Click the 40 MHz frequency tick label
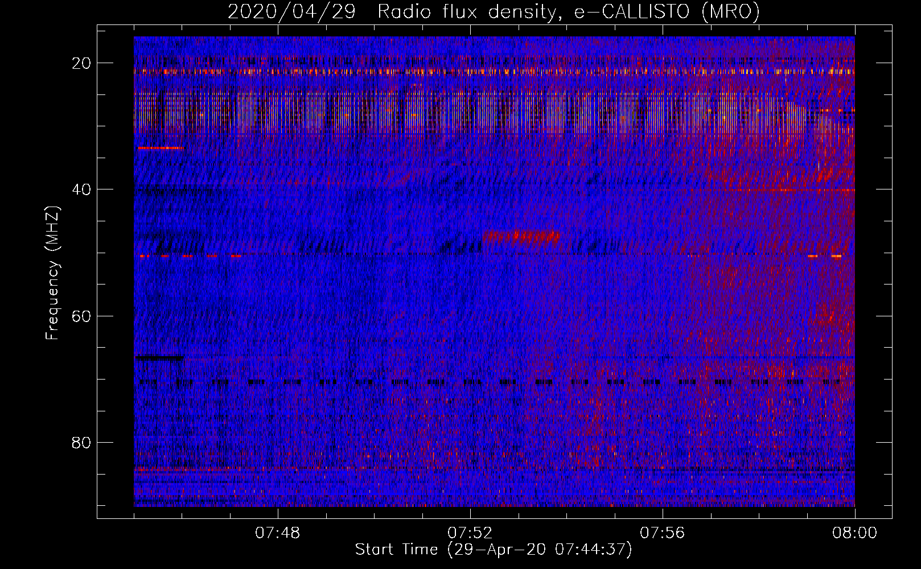This screenshot has height=569, width=921. 82,189
